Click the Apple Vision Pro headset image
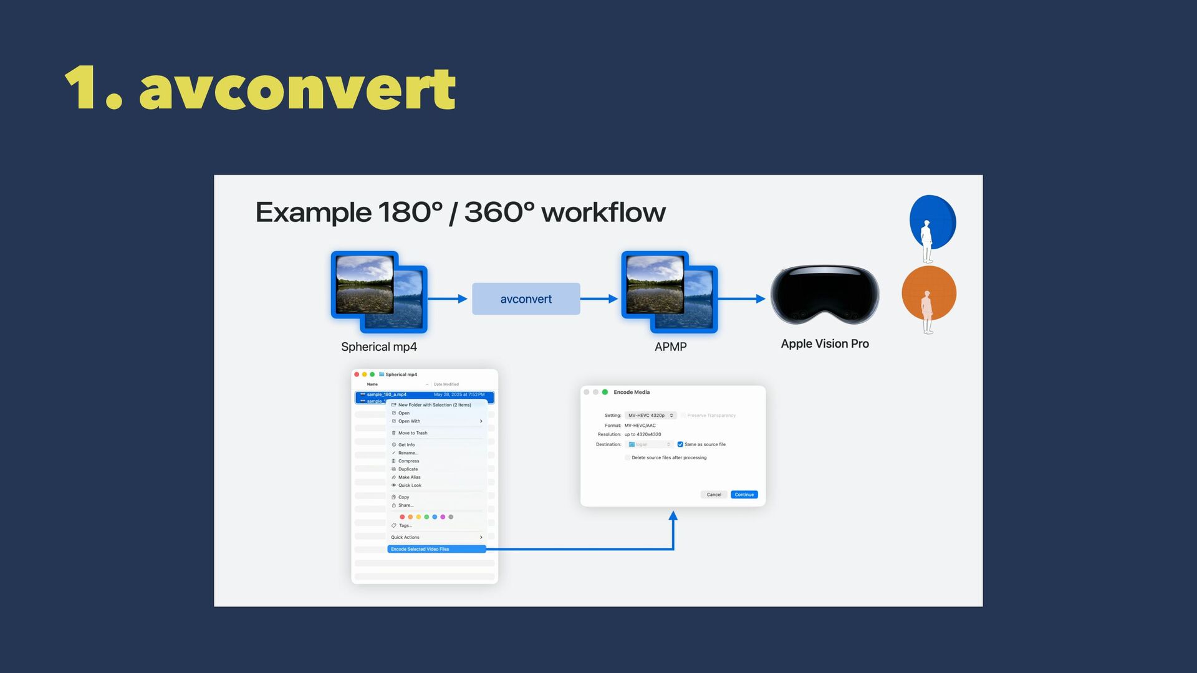1197x673 pixels. pos(825,294)
